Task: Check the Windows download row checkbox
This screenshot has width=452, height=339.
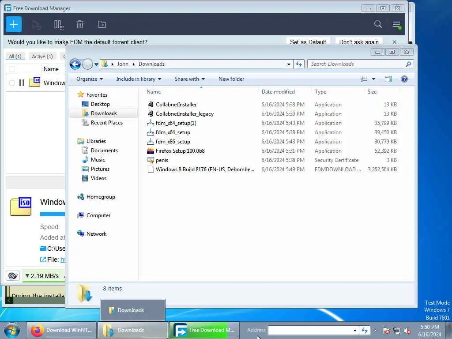Action: coord(12,83)
